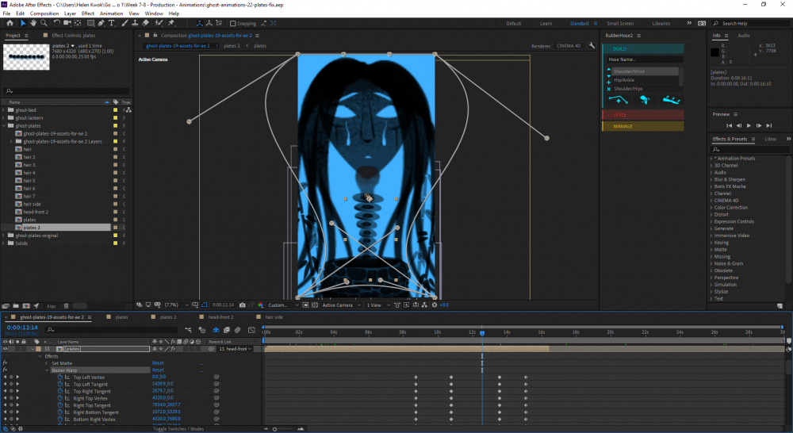Click the wrench icon next to renderer
793x433 pixels.
[x=592, y=45]
